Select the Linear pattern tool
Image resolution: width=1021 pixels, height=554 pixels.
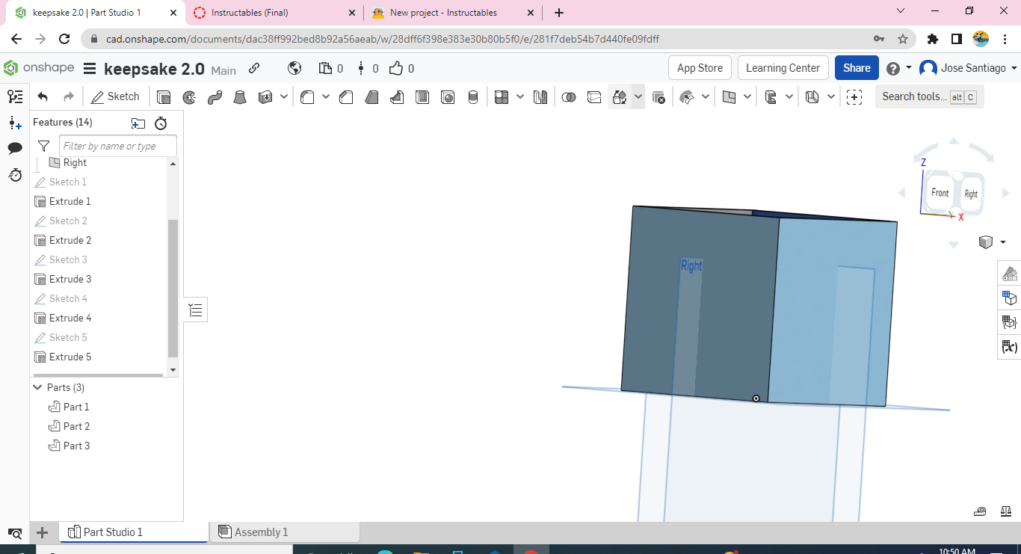click(502, 97)
